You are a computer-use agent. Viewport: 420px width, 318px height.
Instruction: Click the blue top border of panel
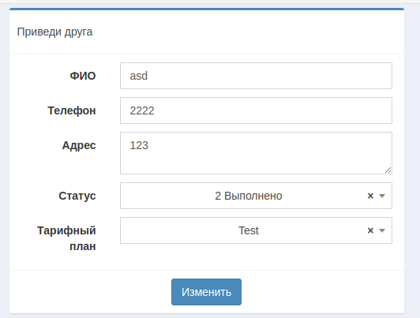tap(207, 9)
